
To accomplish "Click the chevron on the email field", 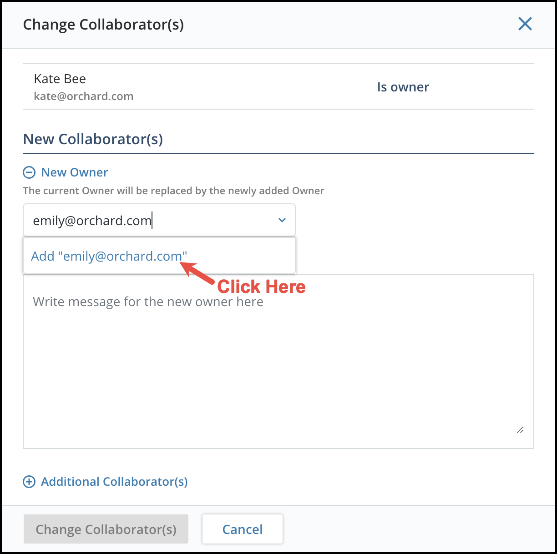I will click(282, 220).
